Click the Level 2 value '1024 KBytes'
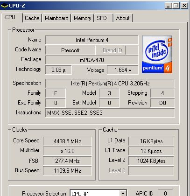This screenshot has height=196, width=190. [151, 161]
